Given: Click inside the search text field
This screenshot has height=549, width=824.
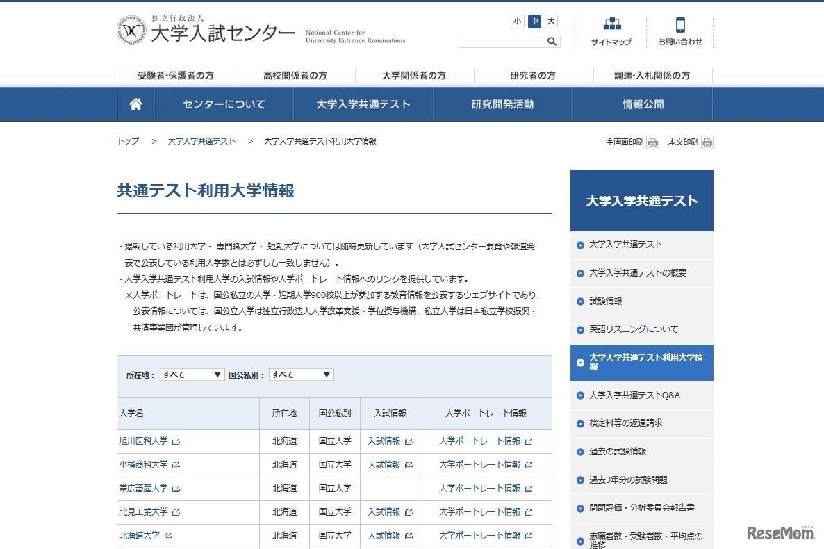Looking at the screenshot, I should point(500,41).
